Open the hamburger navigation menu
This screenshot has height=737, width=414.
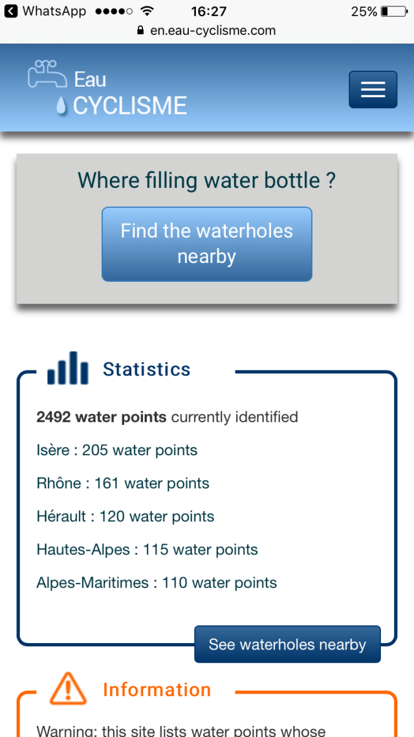373,89
